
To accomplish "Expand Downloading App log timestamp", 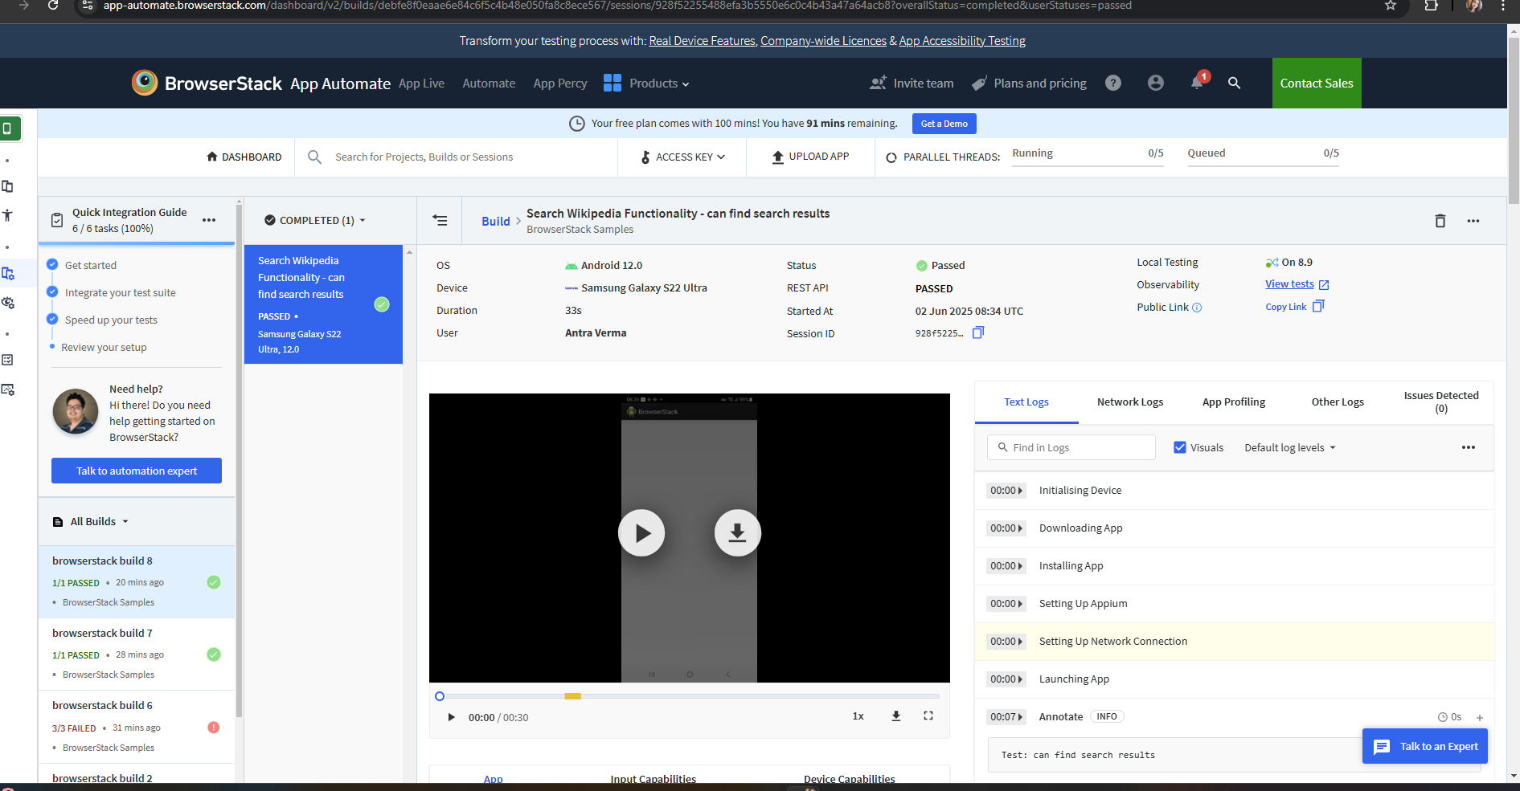I will tap(1006, 528).
